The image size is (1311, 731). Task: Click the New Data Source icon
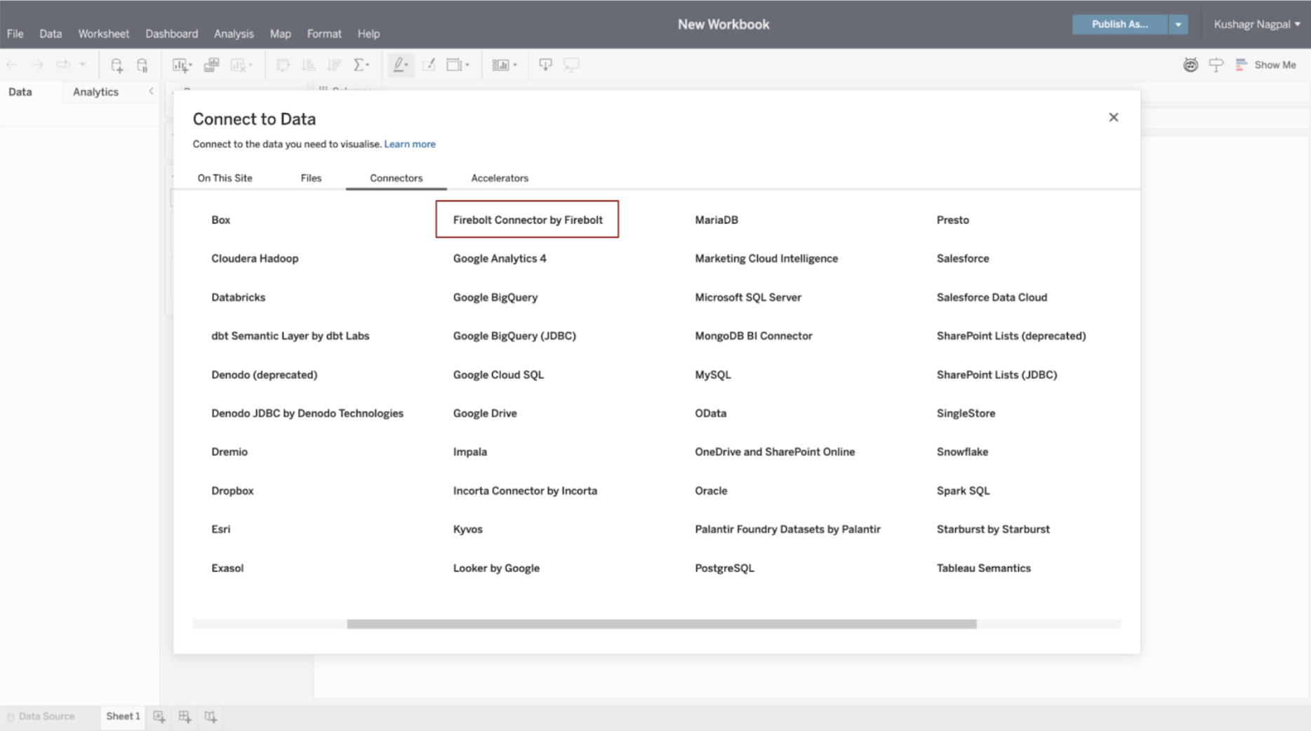click(x=117, y=65)
